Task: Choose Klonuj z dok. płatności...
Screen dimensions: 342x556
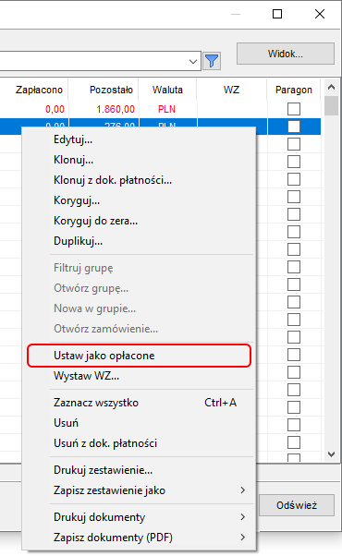Action: (x=113, y=180)
